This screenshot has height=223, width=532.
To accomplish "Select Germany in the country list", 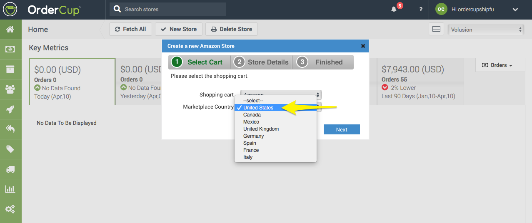I will click(276, 136).
